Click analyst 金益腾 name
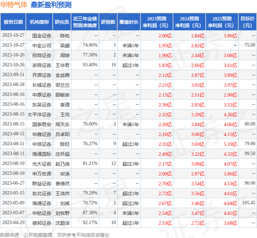The width and height of the screenshot is (257, 238). click(63, 75)
